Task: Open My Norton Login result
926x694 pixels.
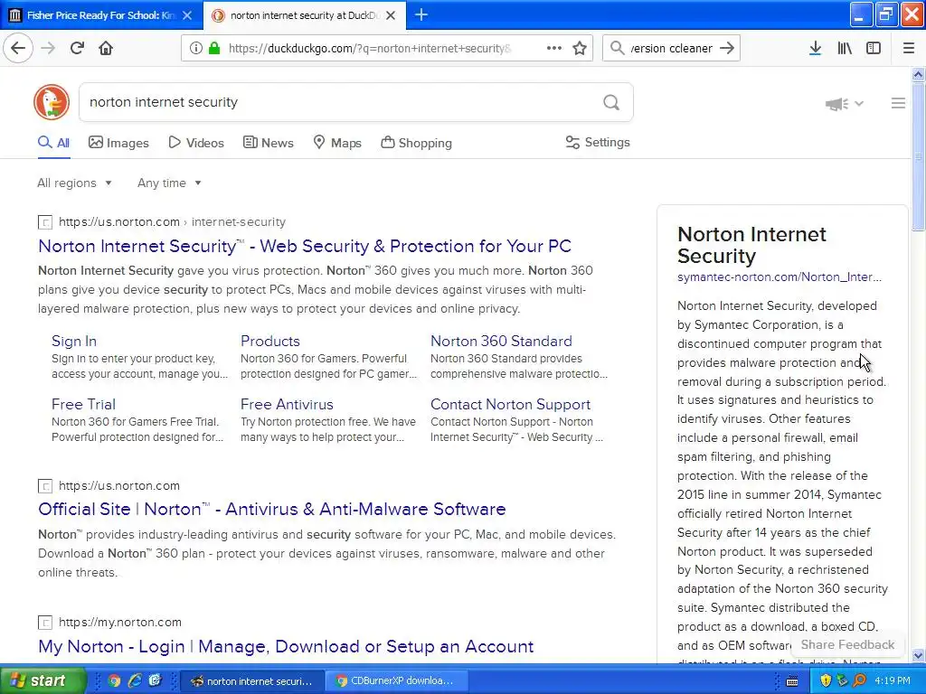Action: (x=286, y=646)
